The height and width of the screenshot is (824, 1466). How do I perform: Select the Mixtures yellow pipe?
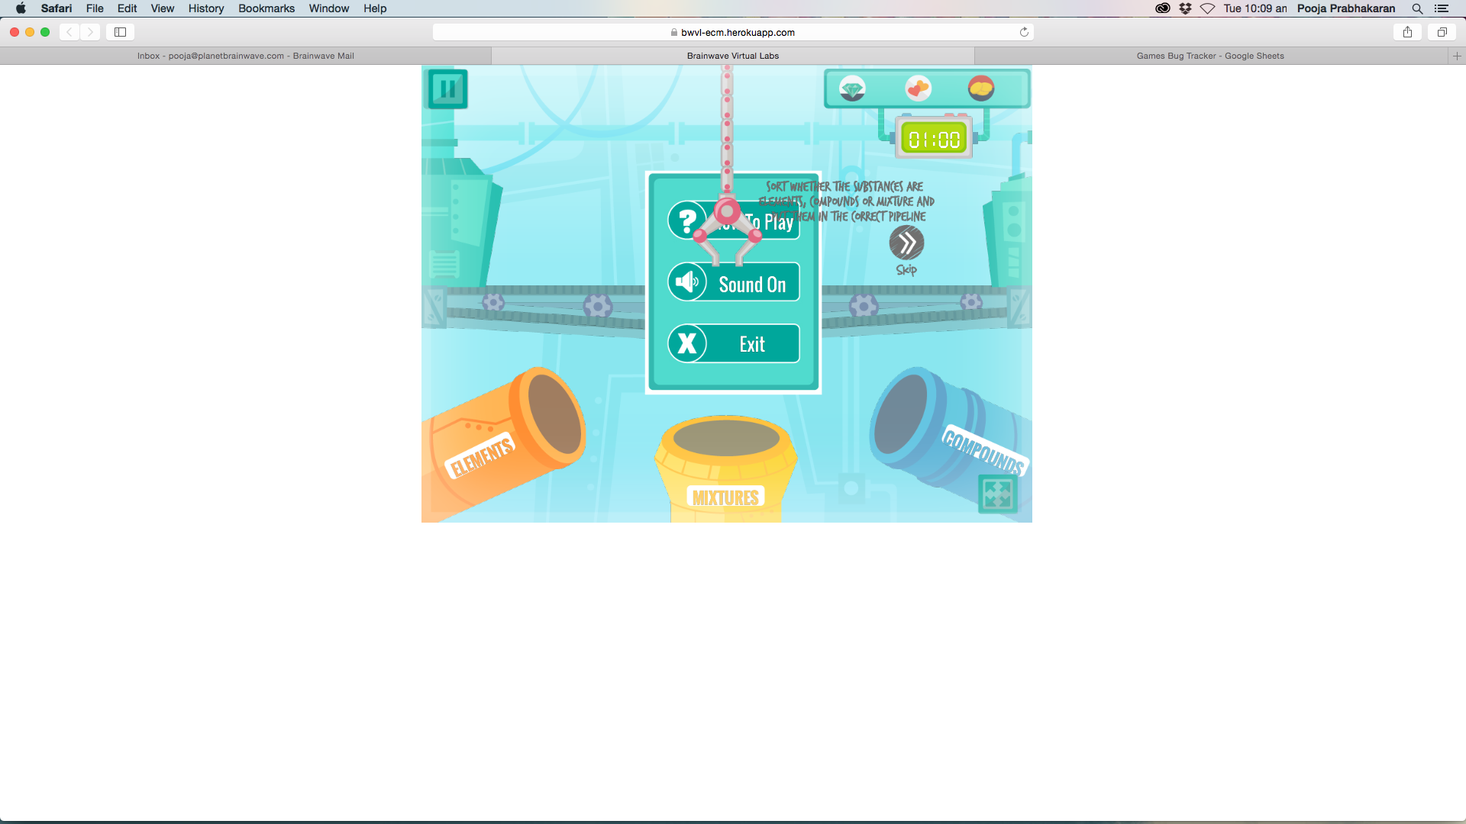pos(725,468)
